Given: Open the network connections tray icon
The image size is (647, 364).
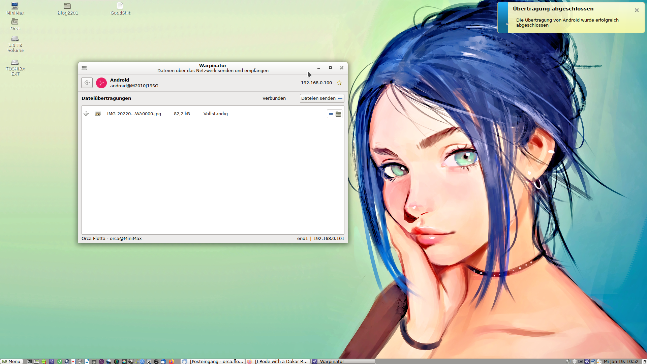Looking at the screenshot, I should 593,361.
